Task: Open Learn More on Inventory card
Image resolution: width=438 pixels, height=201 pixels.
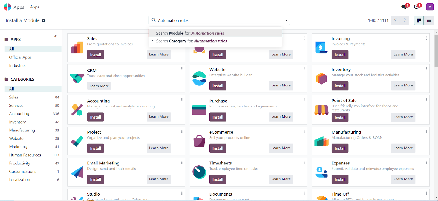Action: coord(403,85)
